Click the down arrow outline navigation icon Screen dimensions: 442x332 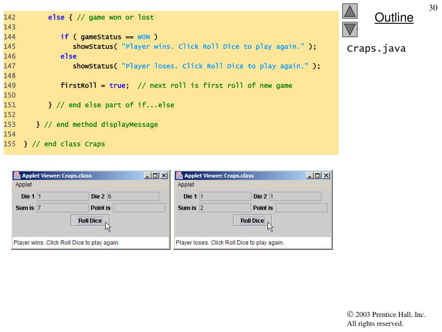(350, 30)
